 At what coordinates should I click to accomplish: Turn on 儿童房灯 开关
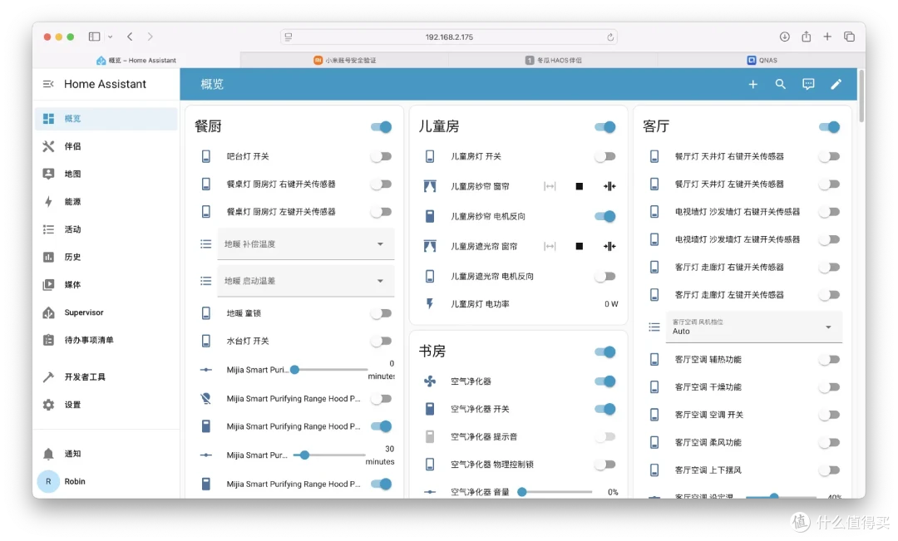[x=604, y=156]
